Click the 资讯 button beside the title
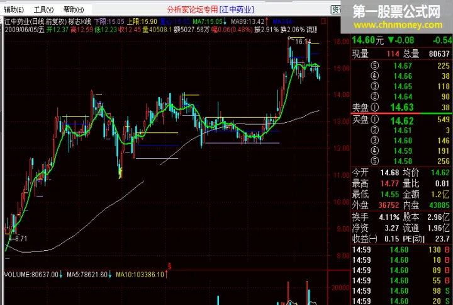The height and width of the screenshot is (305, 453). pyautogui.click(x=337, y=10)
